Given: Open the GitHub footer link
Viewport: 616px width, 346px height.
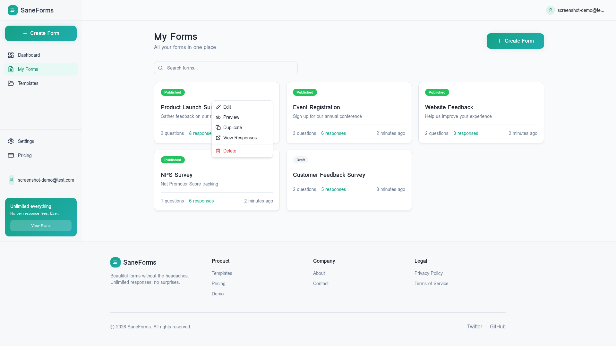Looking at the screenshot, I should coord(498,327).
